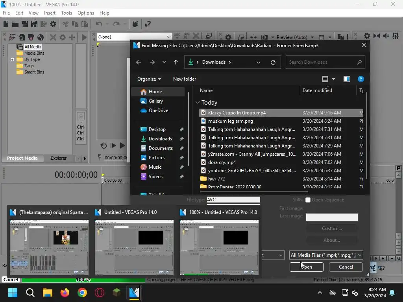Open the hwi_772 folder
Viewport: 403px width, 302px height.
(x=281, y=179)
